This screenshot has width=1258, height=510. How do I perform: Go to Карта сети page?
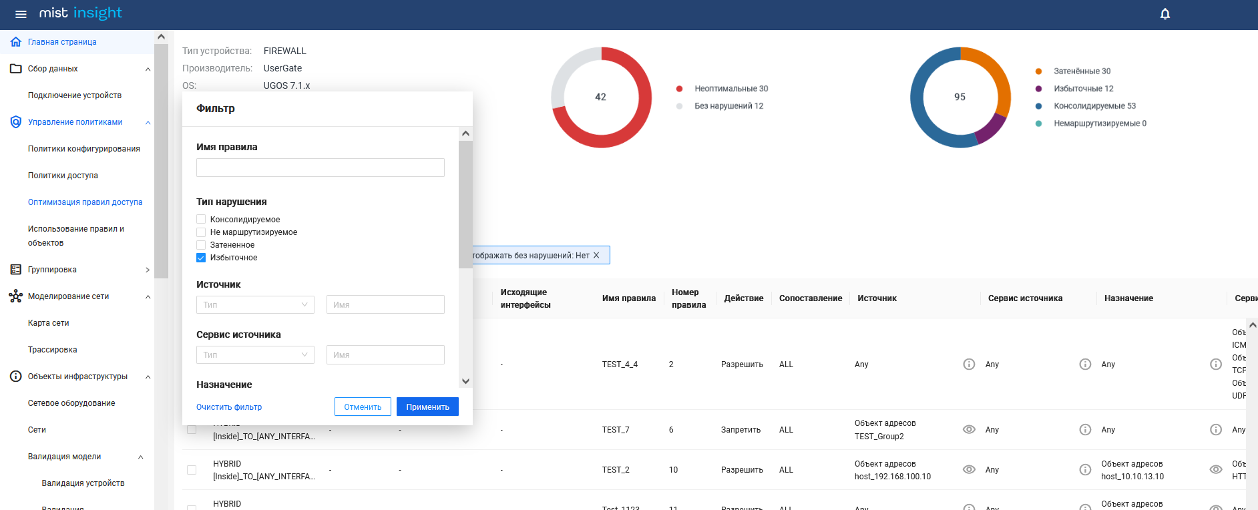48,323
